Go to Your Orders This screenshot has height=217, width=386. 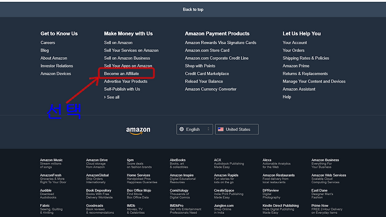293,50
